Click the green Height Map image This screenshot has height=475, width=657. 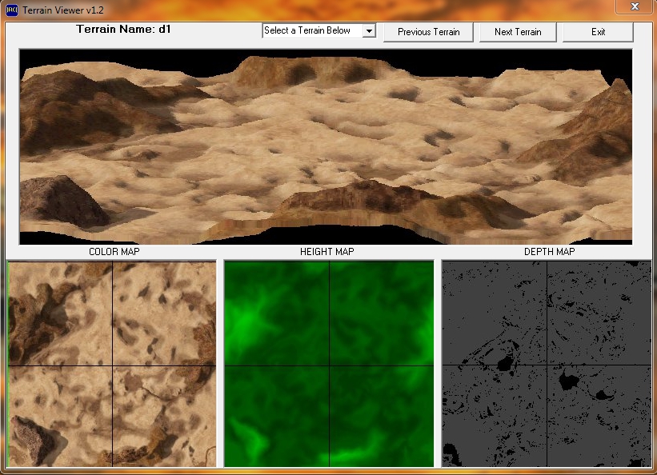pyautogui.click(x=329, y=364)
